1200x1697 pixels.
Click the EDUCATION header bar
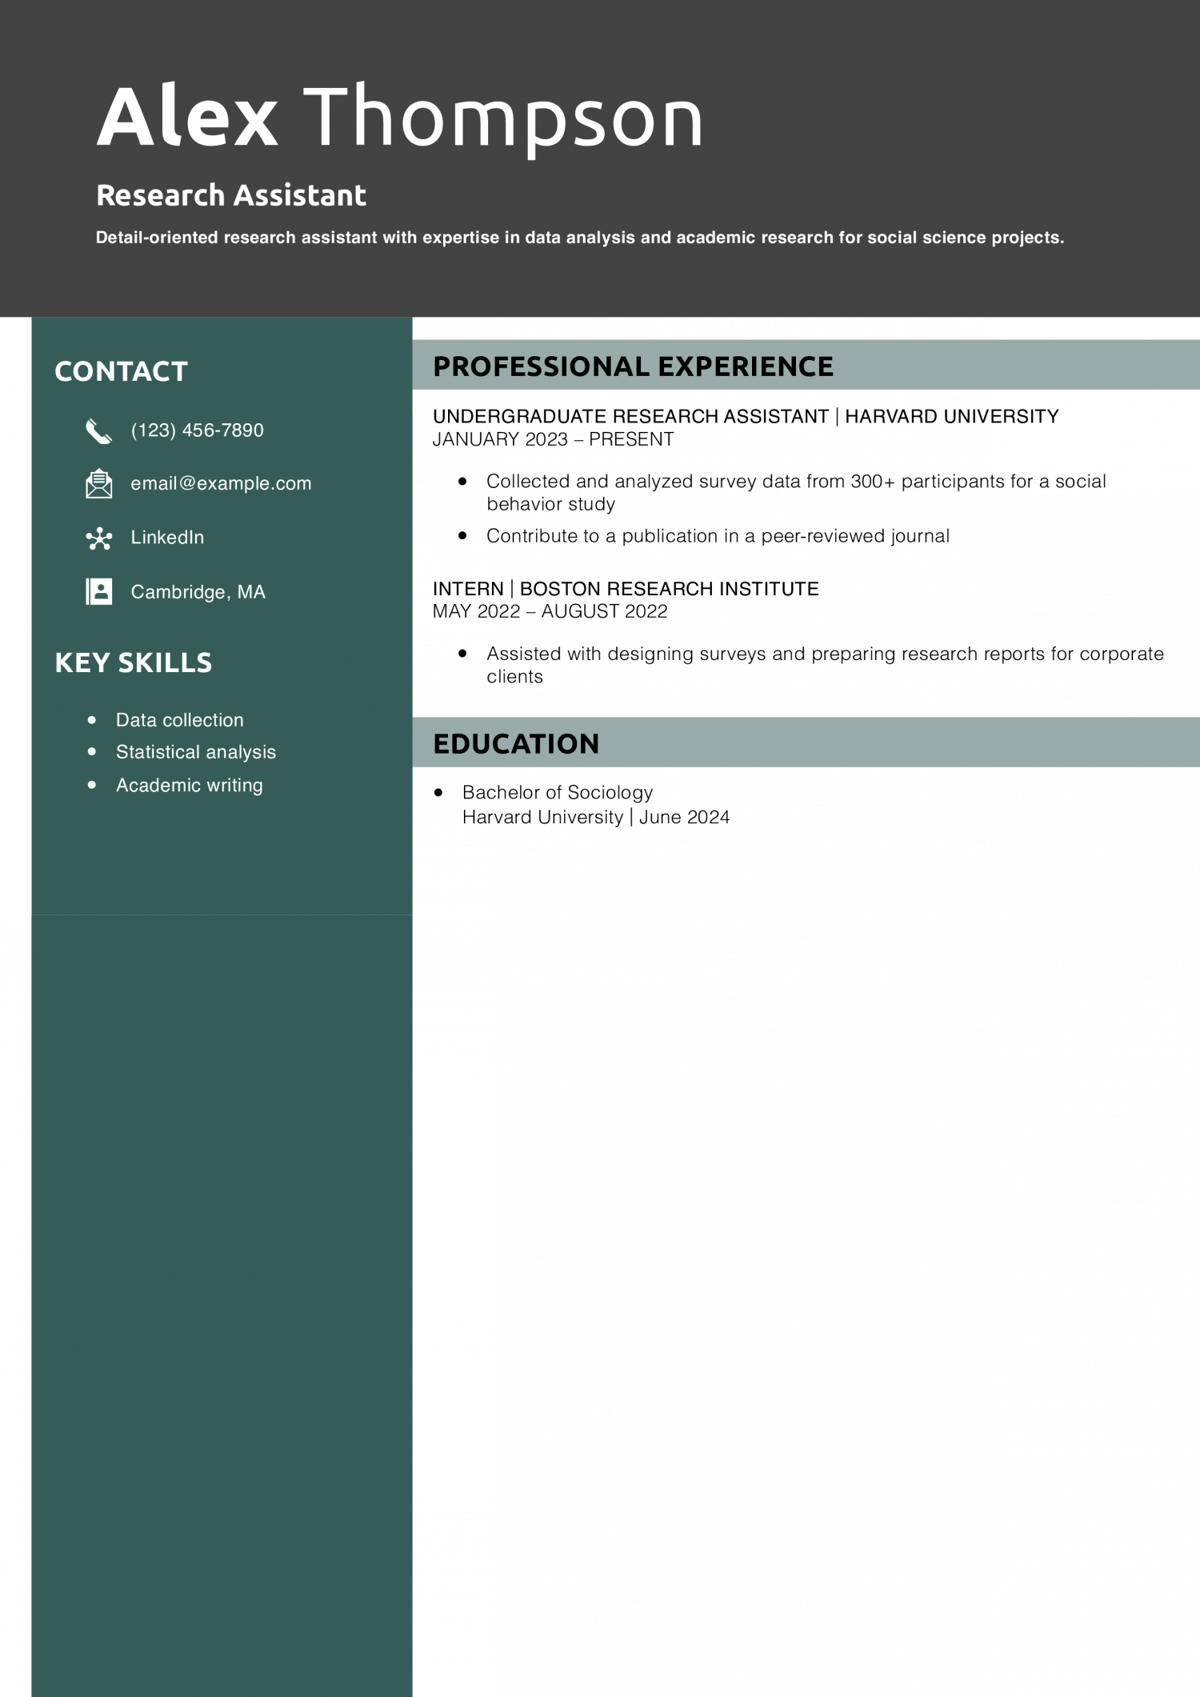click(x=806, y=742)
